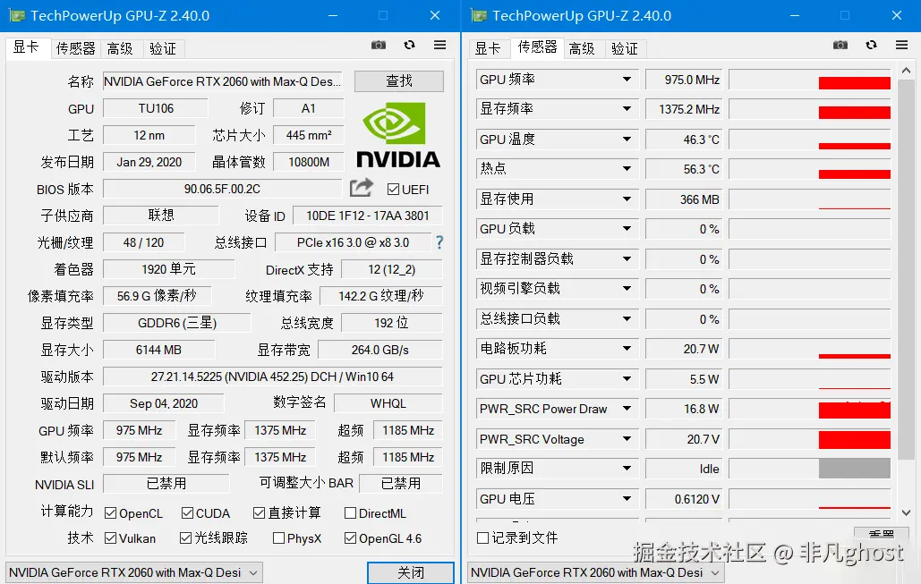Click the NVIDIA logo image
Image resolution: width=921 pixels, height=584 pixels.
tap(398, 135)
